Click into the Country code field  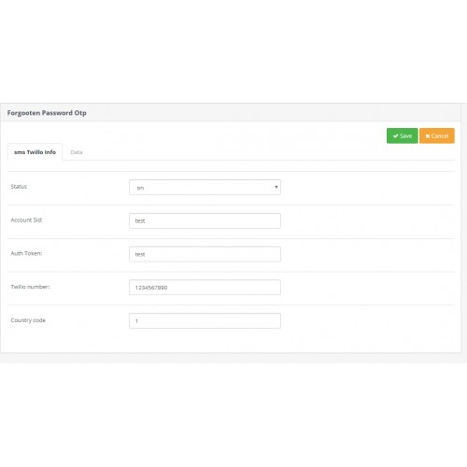click(205, 320)
